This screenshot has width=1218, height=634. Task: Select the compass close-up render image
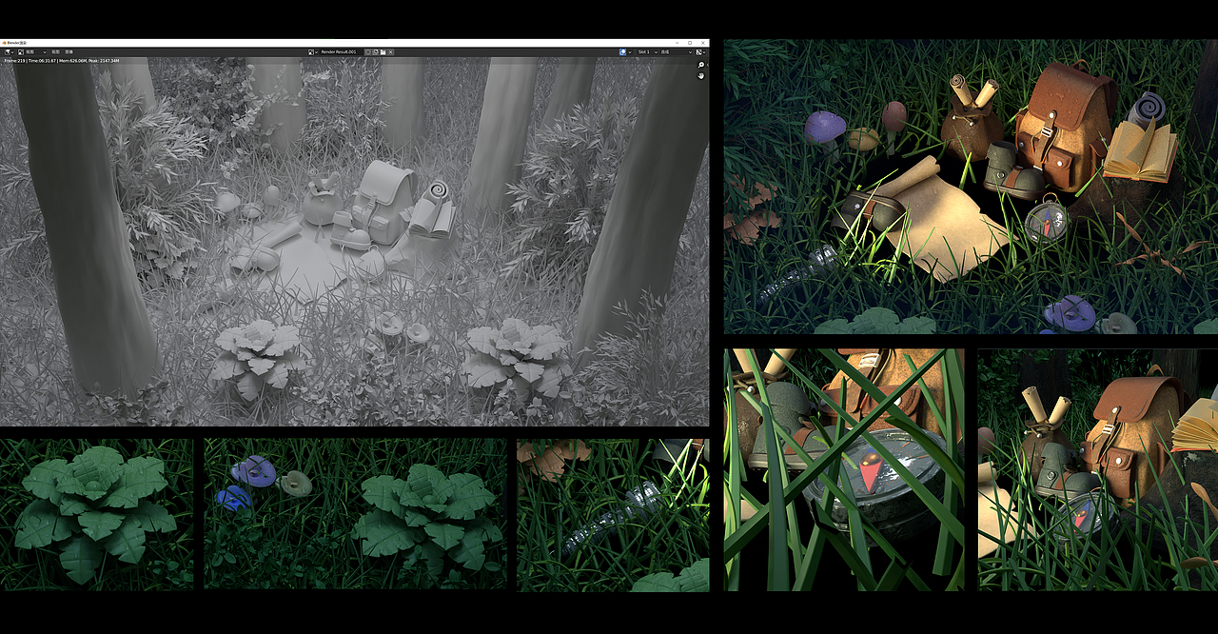click(844, 469)
